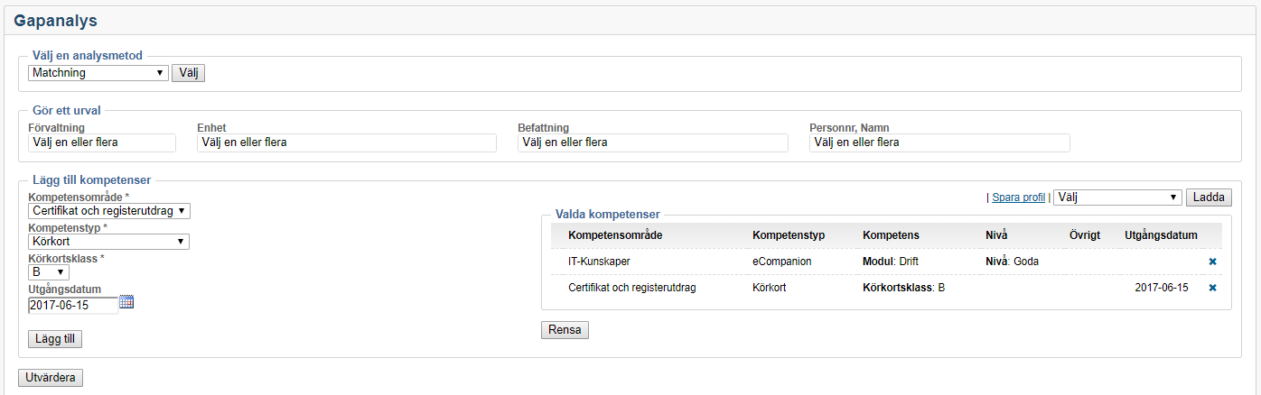Click the 2017-06-15 cell in the table
Image resolution: width=1261 pixels, height=395 pixels.
(x=1162, y=288)
